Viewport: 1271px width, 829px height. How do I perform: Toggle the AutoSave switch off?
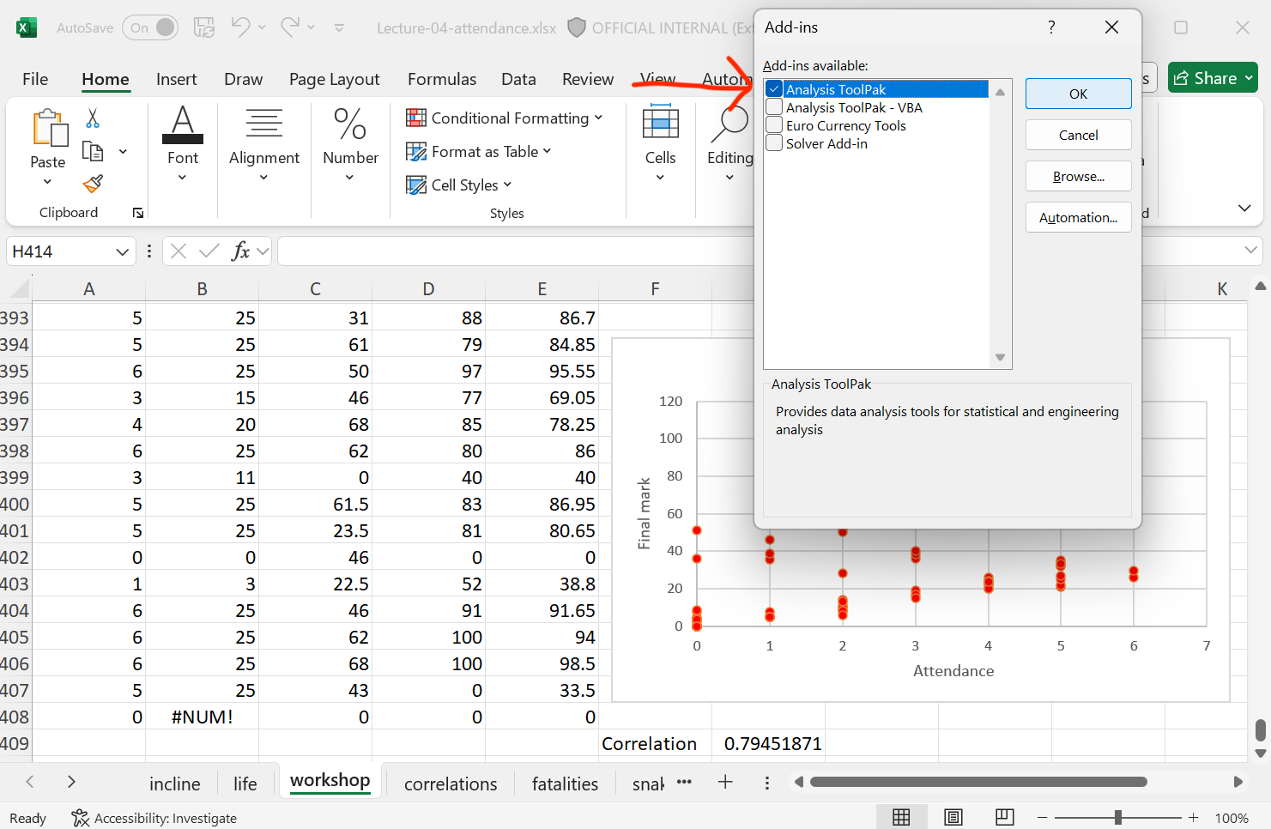[150, 27]
